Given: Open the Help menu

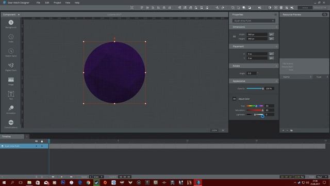Looking at the screenshot, I should click(x=77, y=3).
